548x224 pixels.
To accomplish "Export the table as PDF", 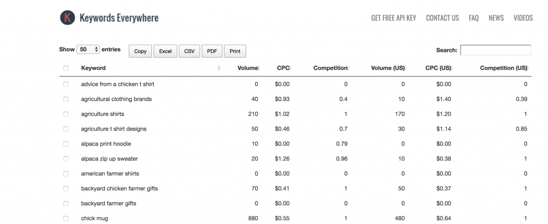I will pyautogui.click(x=212, y=51).
